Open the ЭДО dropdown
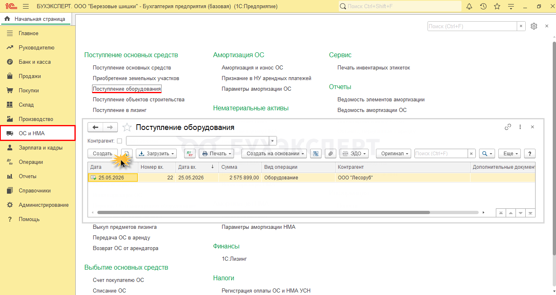This screenshot has width=556, height=295. click(x=354, y=154)
